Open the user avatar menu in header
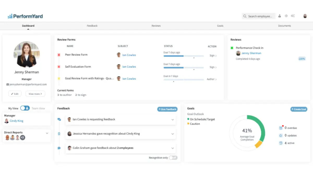 click(x=305, y=16)
